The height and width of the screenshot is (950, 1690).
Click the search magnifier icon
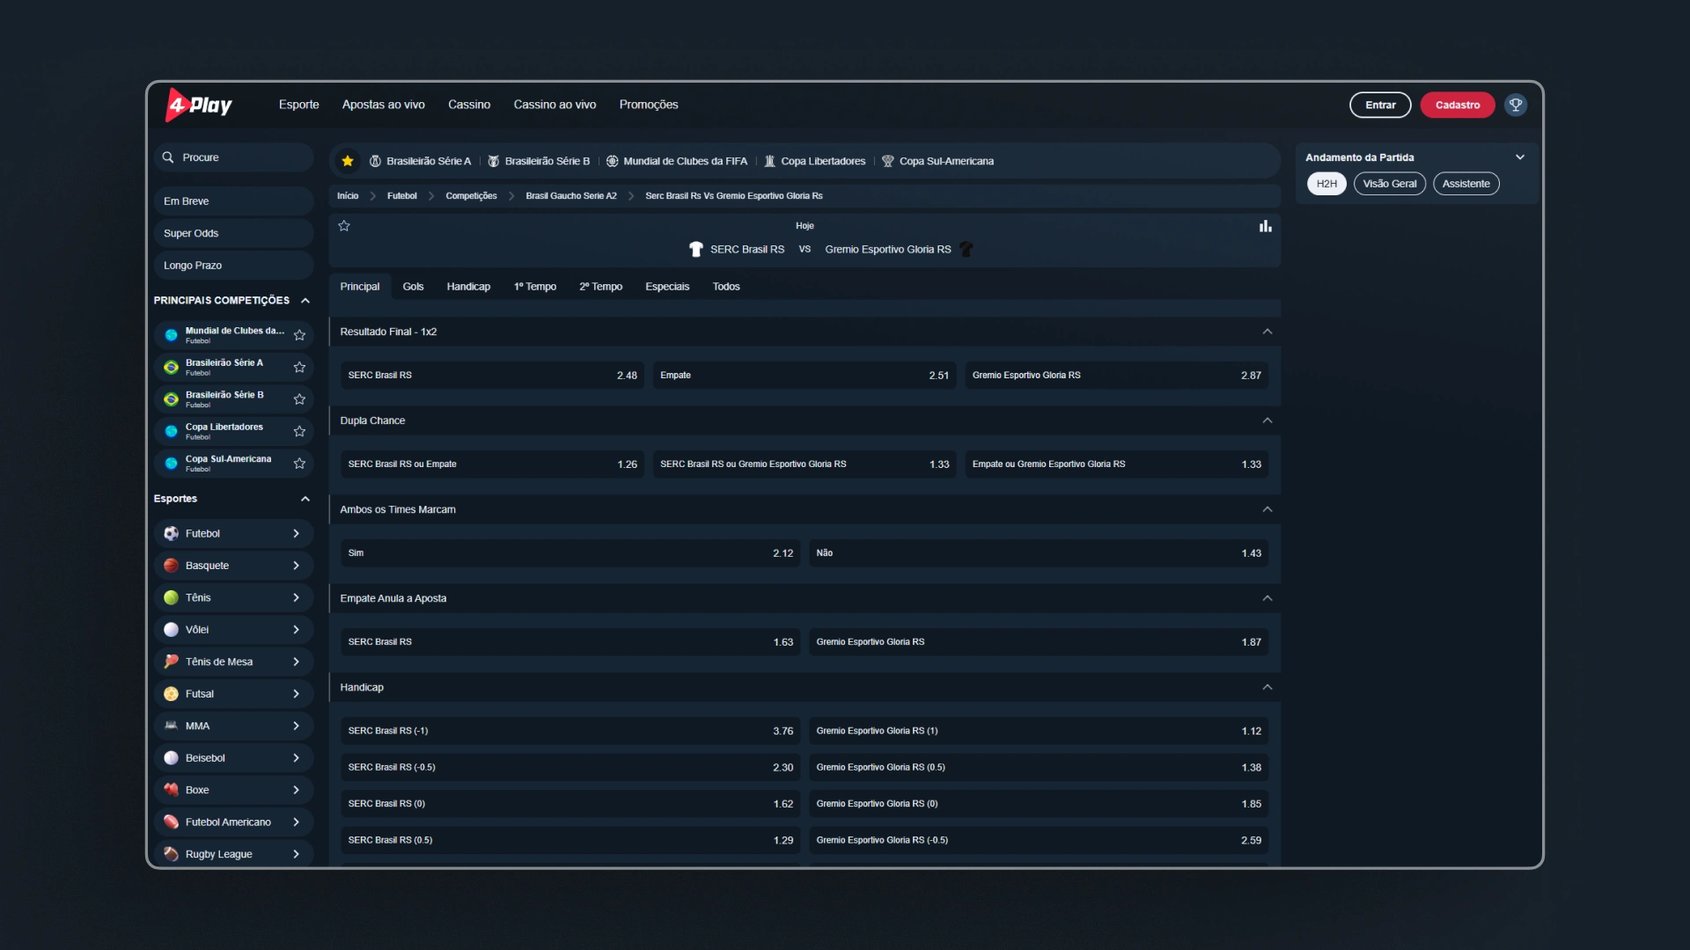168,157
